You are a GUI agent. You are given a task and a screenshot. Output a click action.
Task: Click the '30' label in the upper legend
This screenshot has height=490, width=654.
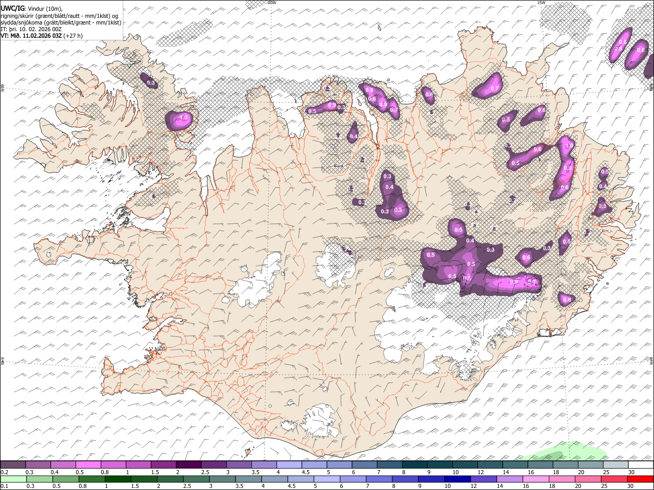pyautogui.click(x=632, y=472)
